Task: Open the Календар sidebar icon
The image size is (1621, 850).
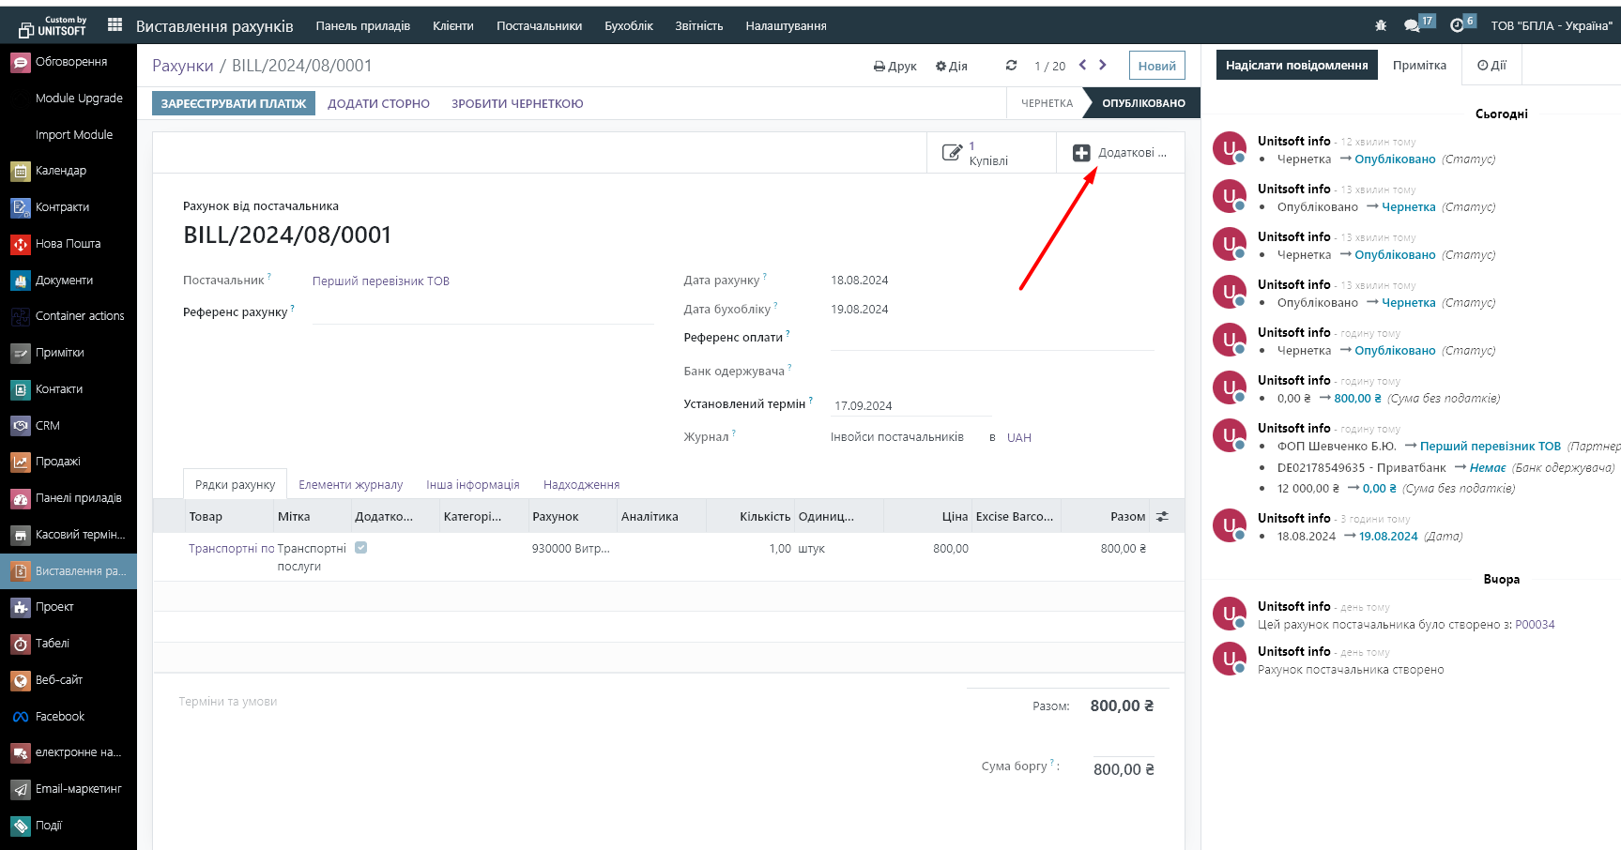Action: click(x=21, y=171)
